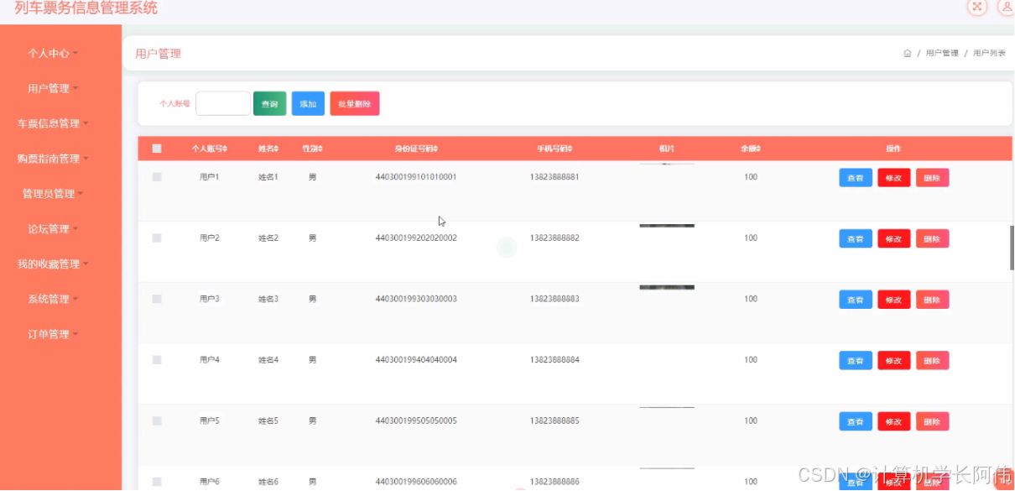1015x491 pixels.
Task: Click 查看 button for 用户2
Action: click(856, 238)
